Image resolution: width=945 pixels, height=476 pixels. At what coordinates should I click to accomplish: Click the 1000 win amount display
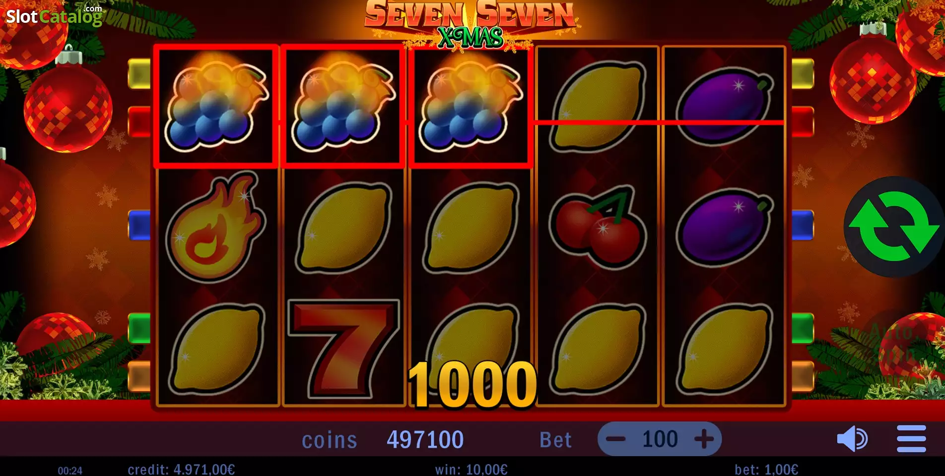(472, 385)
